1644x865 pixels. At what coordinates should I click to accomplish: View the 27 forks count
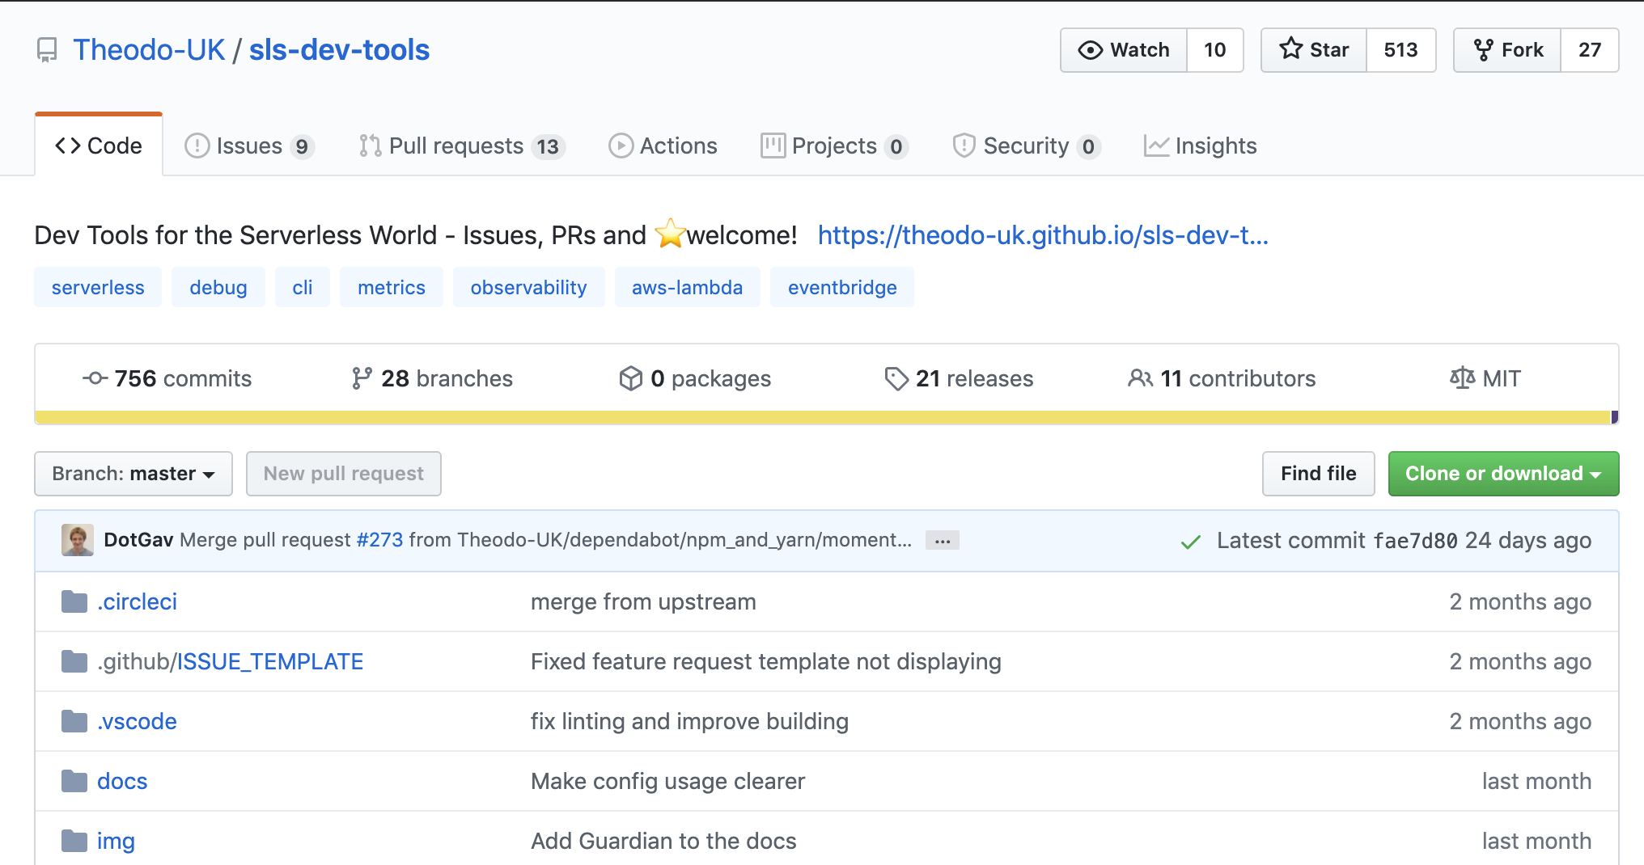[x=1590, y=50]
